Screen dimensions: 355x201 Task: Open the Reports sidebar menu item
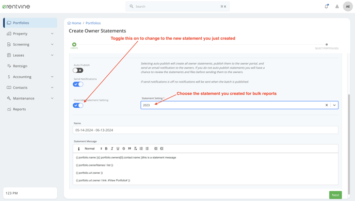[30, 109]
